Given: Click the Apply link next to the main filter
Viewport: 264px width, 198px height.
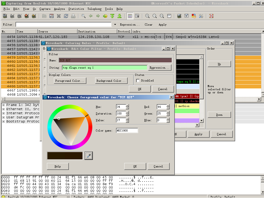Looking at the screenshot, I should 163,24.
